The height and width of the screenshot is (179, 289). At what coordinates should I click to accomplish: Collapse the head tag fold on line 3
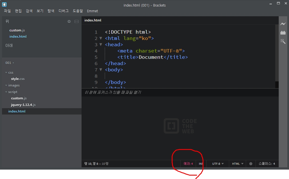tap(101, 45)
